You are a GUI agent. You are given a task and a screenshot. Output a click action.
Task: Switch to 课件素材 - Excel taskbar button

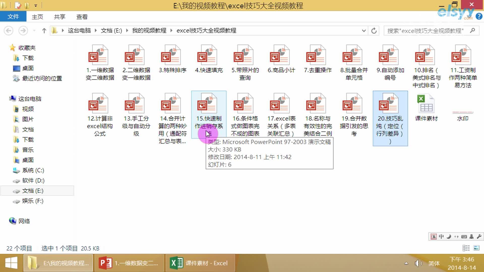[200, 263]
